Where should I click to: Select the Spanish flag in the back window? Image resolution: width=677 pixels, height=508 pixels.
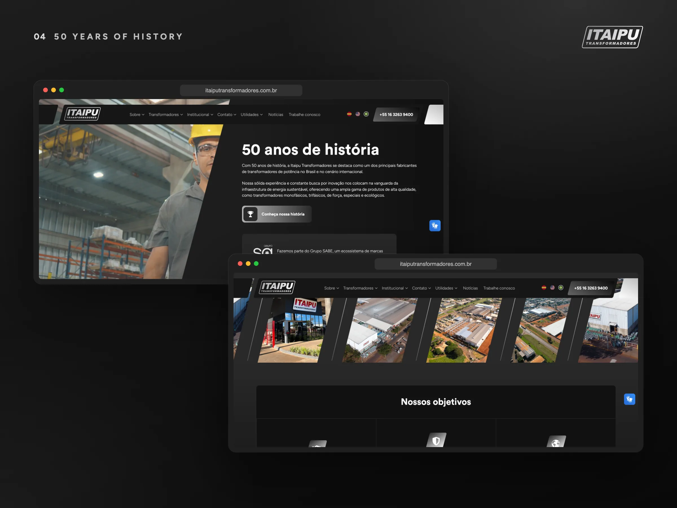(349, 114)
